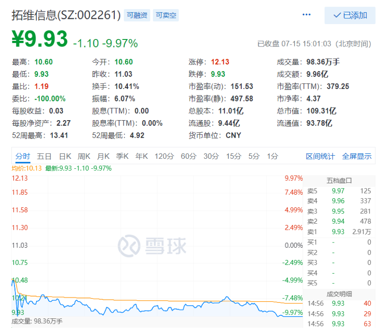Viewport: 380px width, 328px height.
Task: Select the 1分 chart tab
Action: coord(272,156)
